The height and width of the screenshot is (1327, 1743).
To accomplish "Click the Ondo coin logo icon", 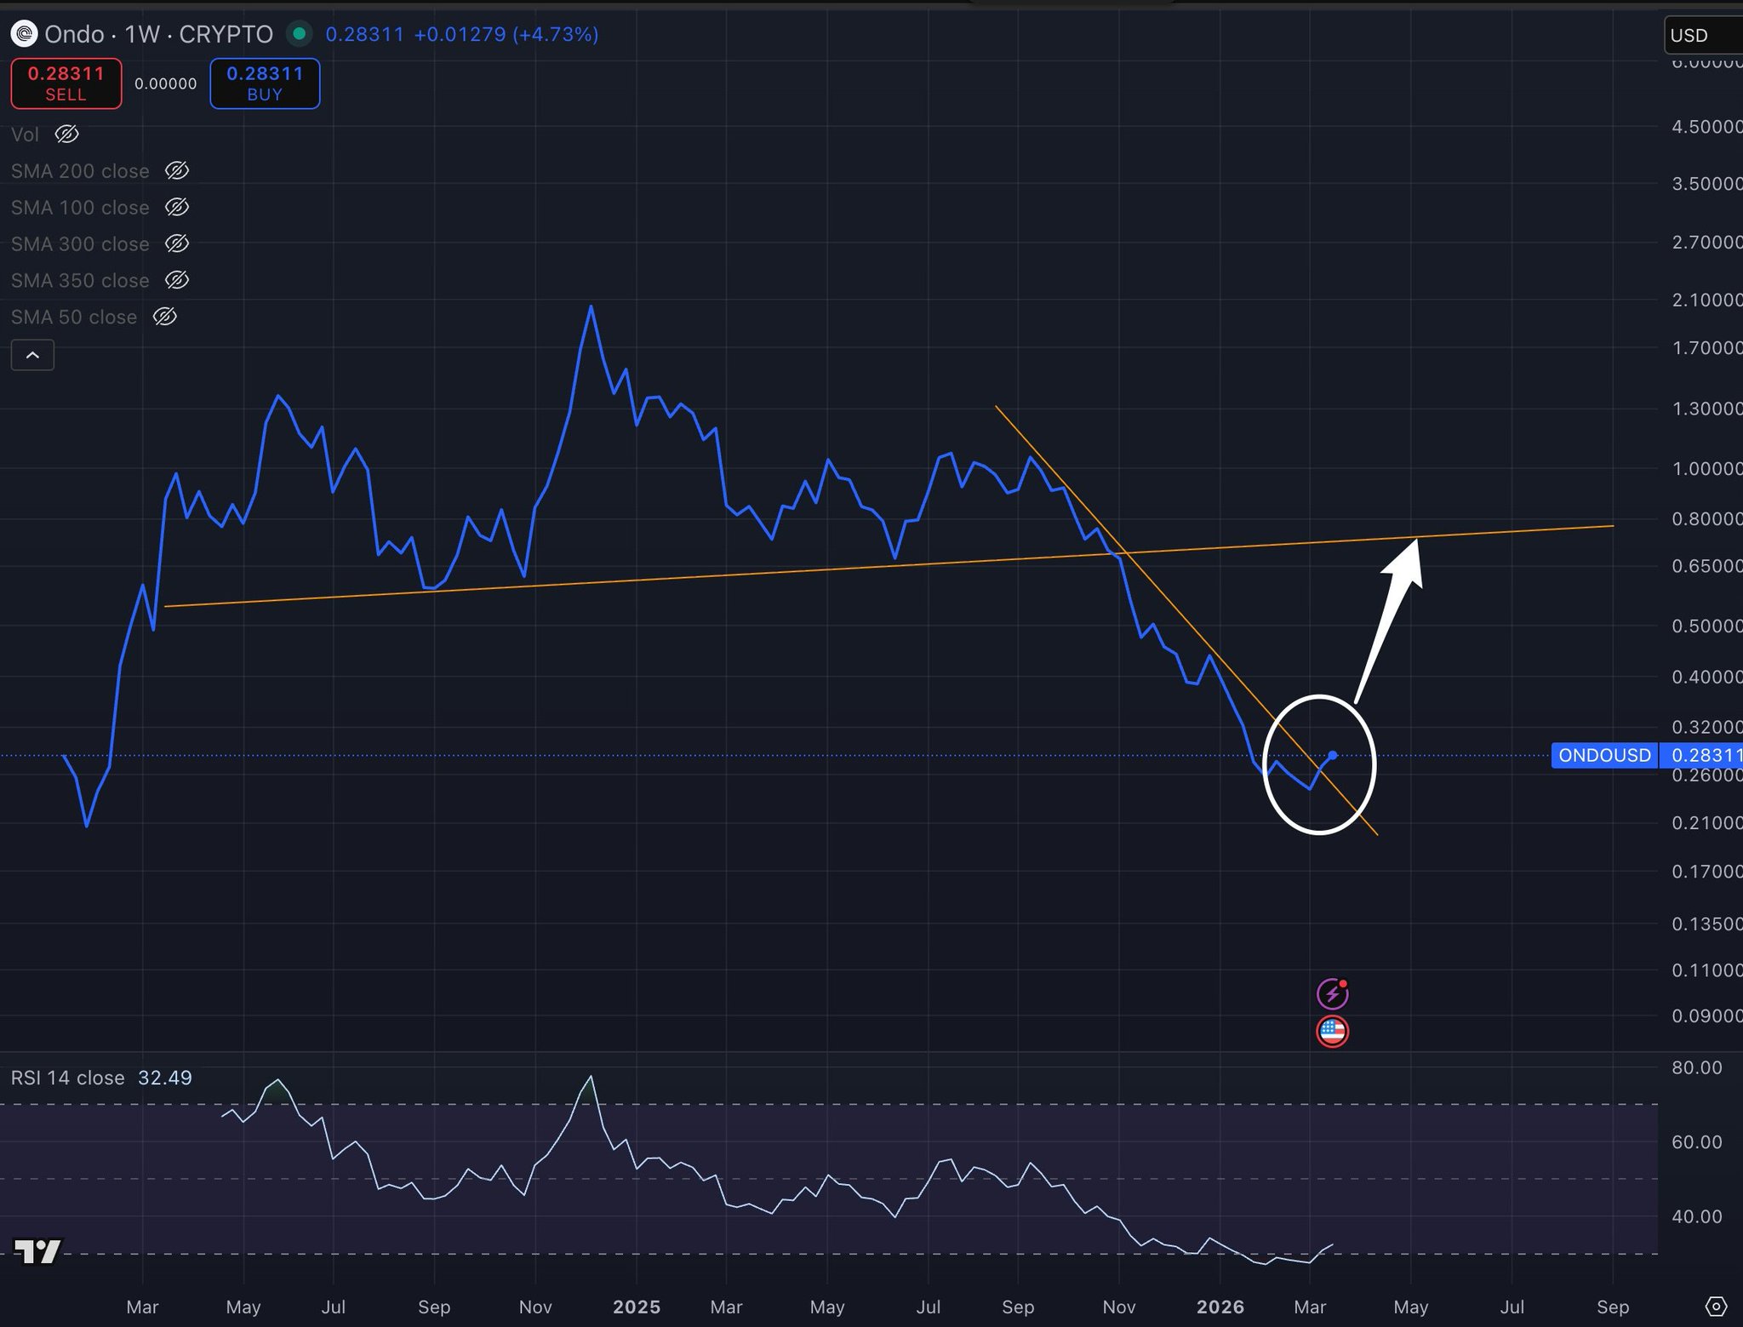I will (24, 34).
